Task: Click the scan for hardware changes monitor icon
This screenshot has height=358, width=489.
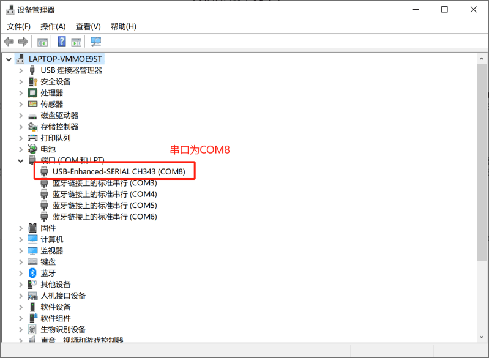Action: pyautogui.click(x=95, y=42)
